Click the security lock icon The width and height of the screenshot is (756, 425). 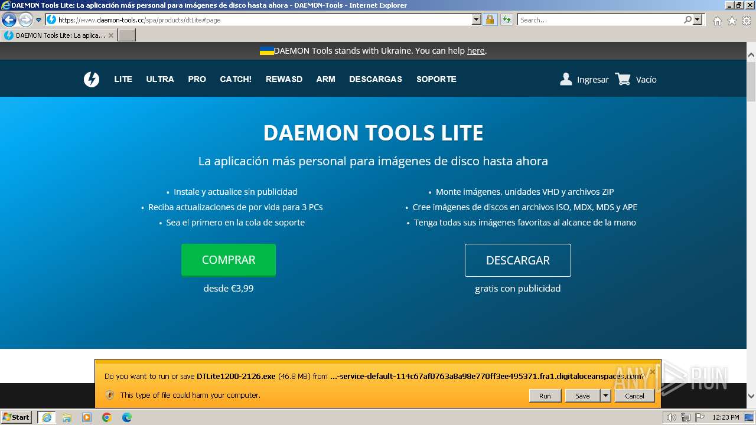490,20
